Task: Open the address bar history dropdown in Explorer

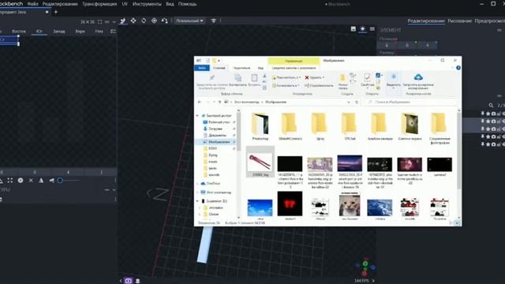Action: (x=349, y=102)
